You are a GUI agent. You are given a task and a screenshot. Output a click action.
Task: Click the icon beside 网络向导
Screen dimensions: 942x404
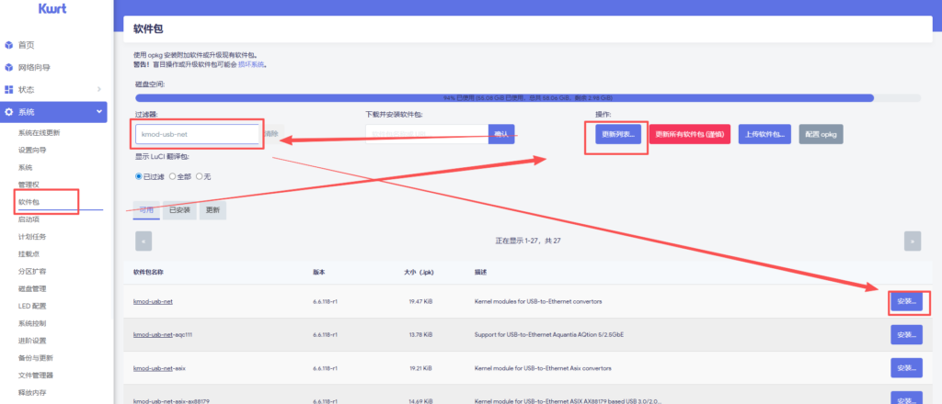[x=8, y=67]
